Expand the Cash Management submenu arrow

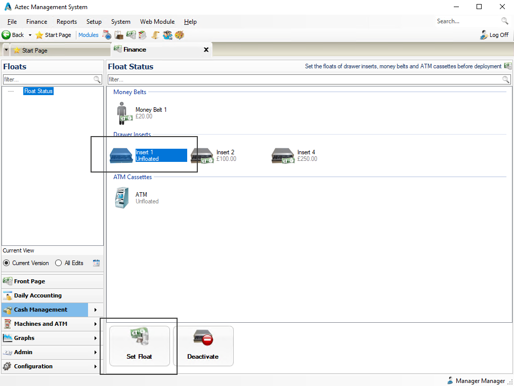(x=95, y=310)
